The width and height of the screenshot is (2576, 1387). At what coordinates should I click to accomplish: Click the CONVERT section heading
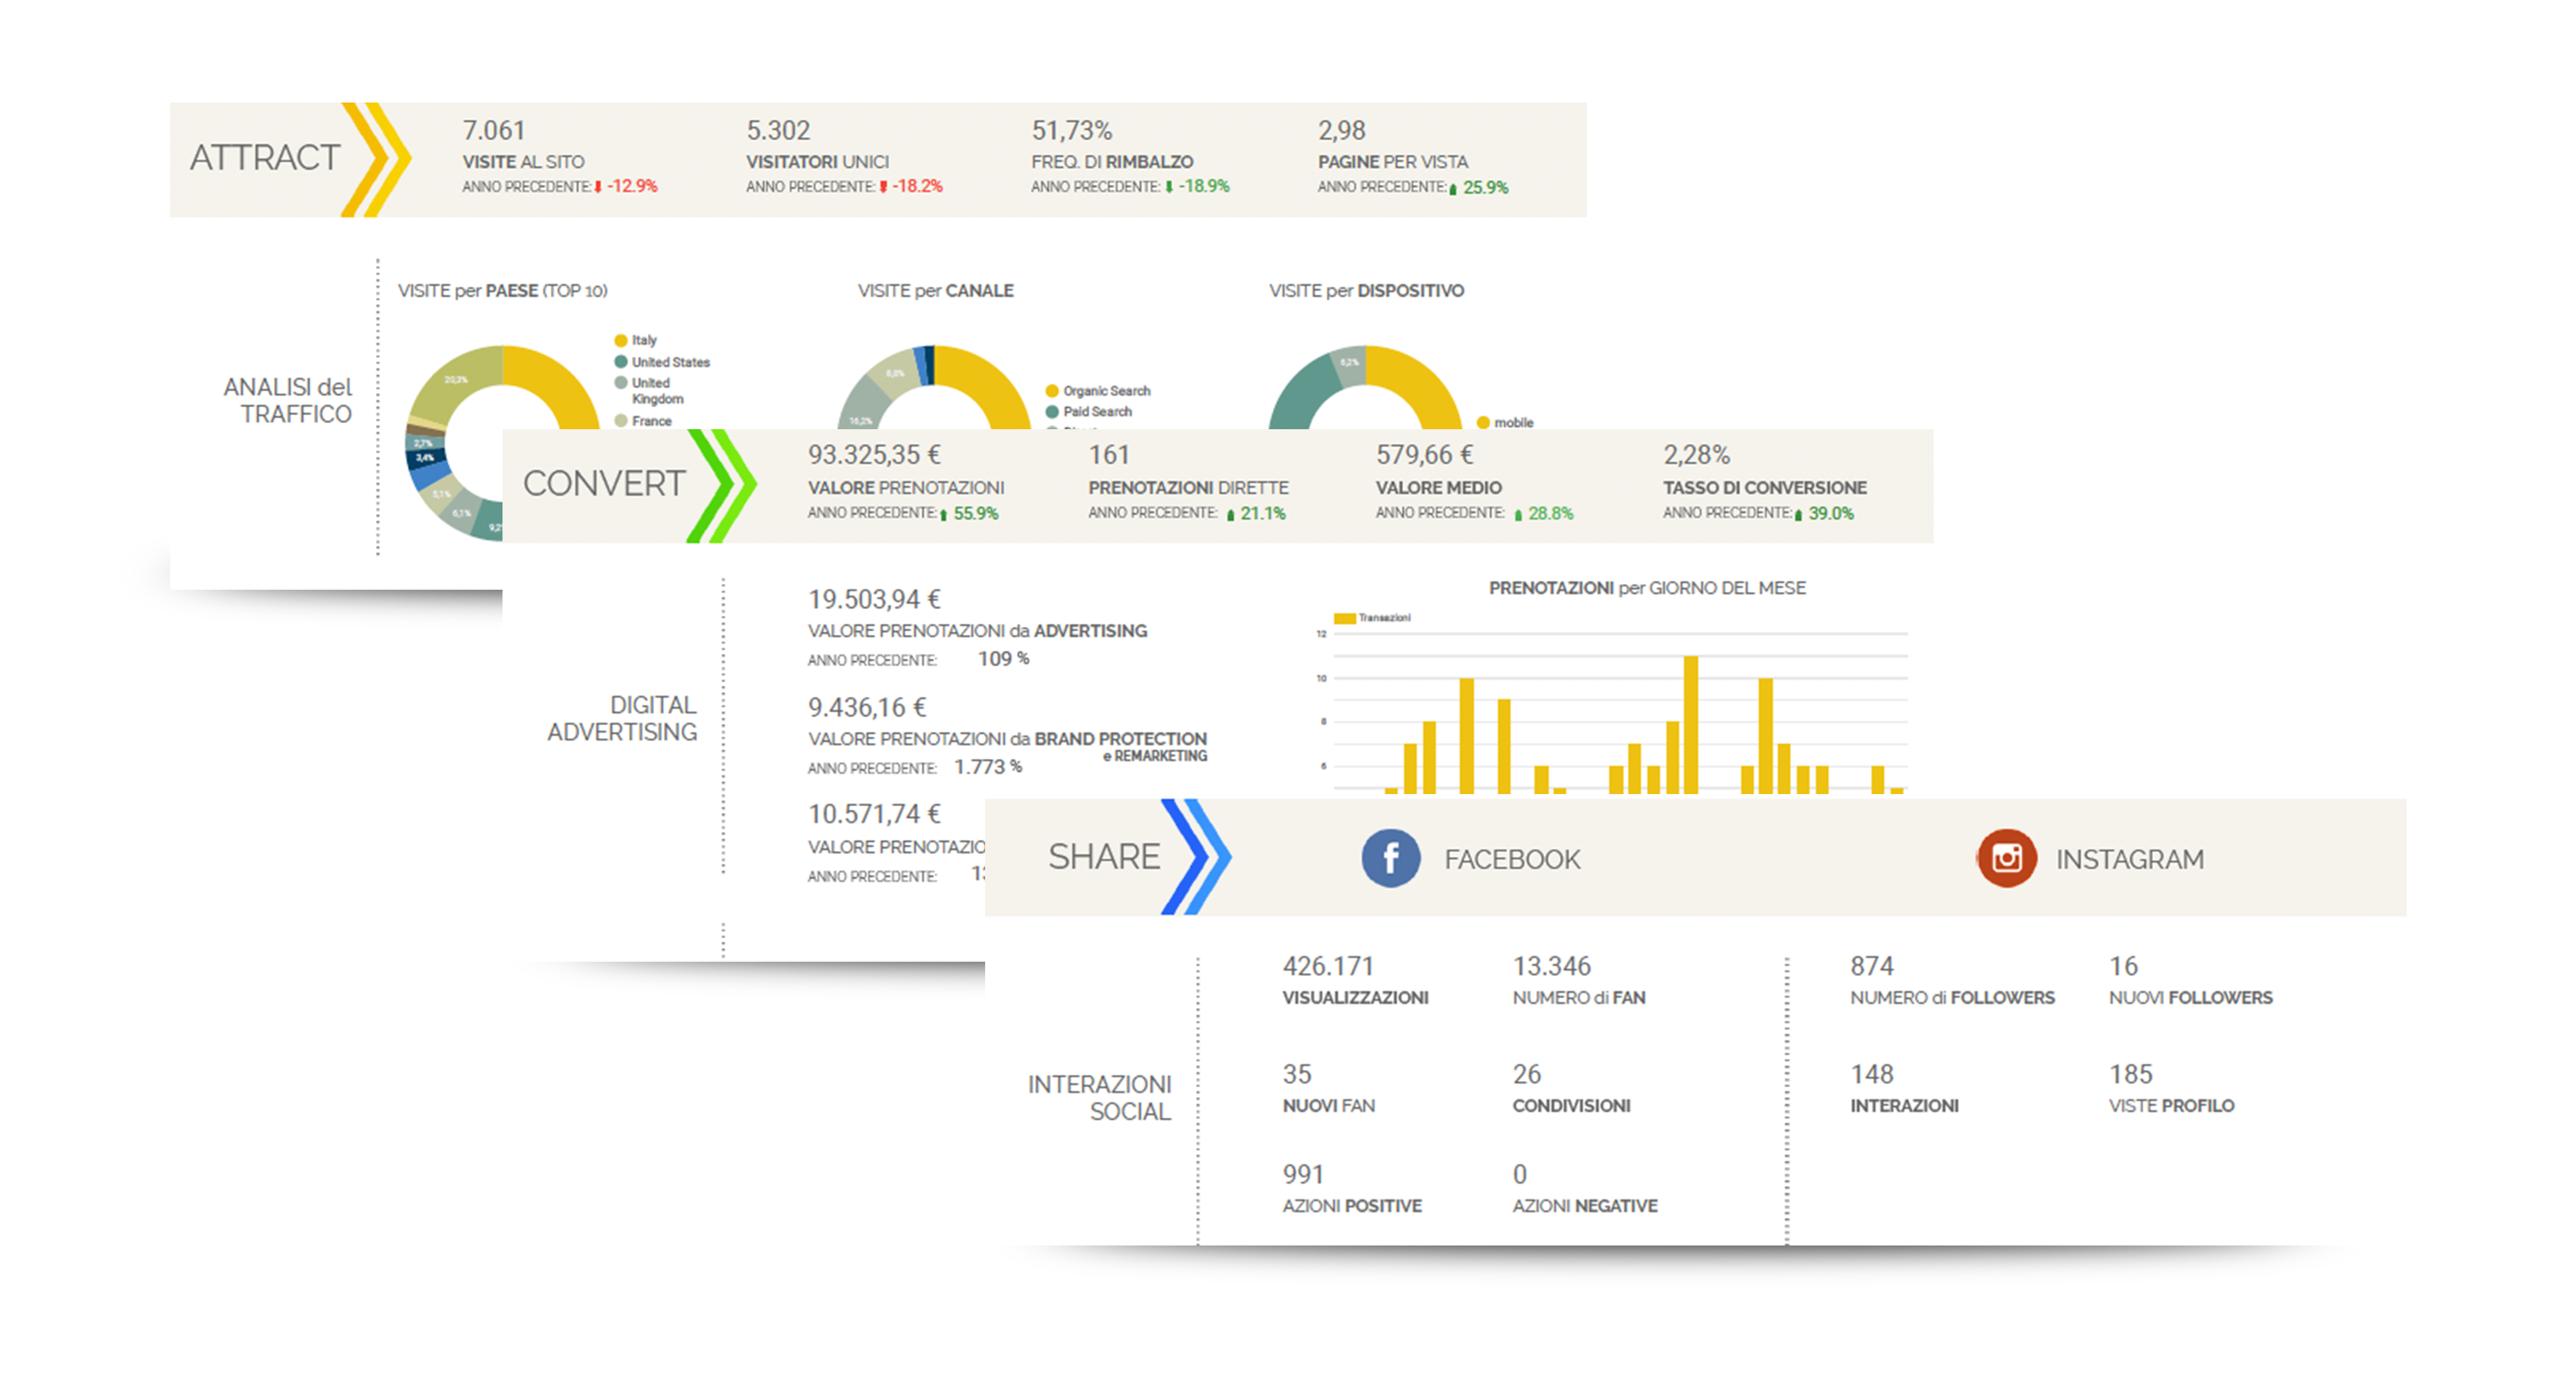(x=604, y=484)
